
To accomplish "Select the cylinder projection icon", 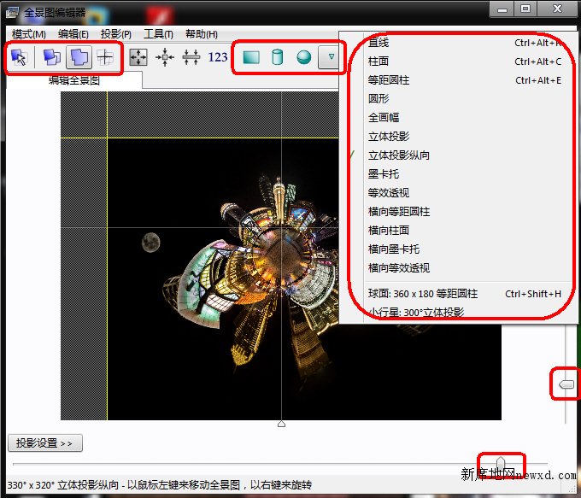I will [277, 57].
